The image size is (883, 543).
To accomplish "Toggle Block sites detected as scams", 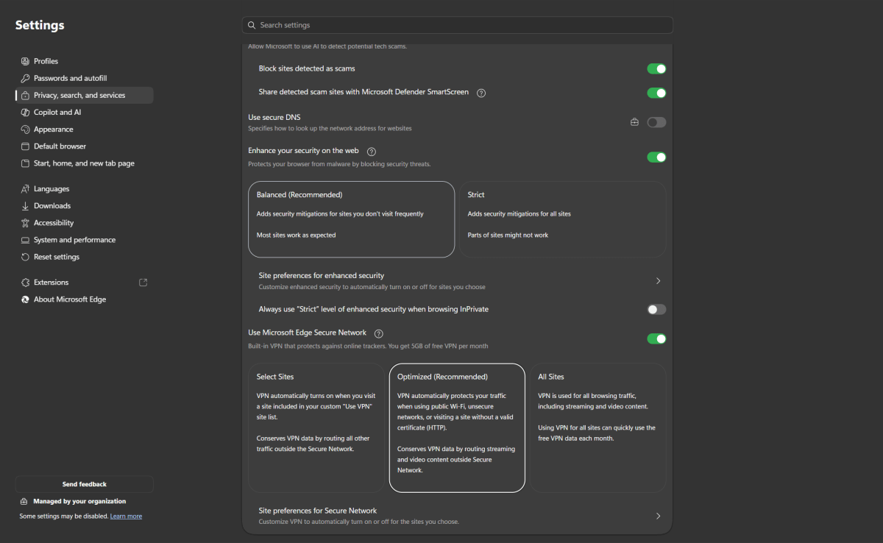I will pos(656,68).
